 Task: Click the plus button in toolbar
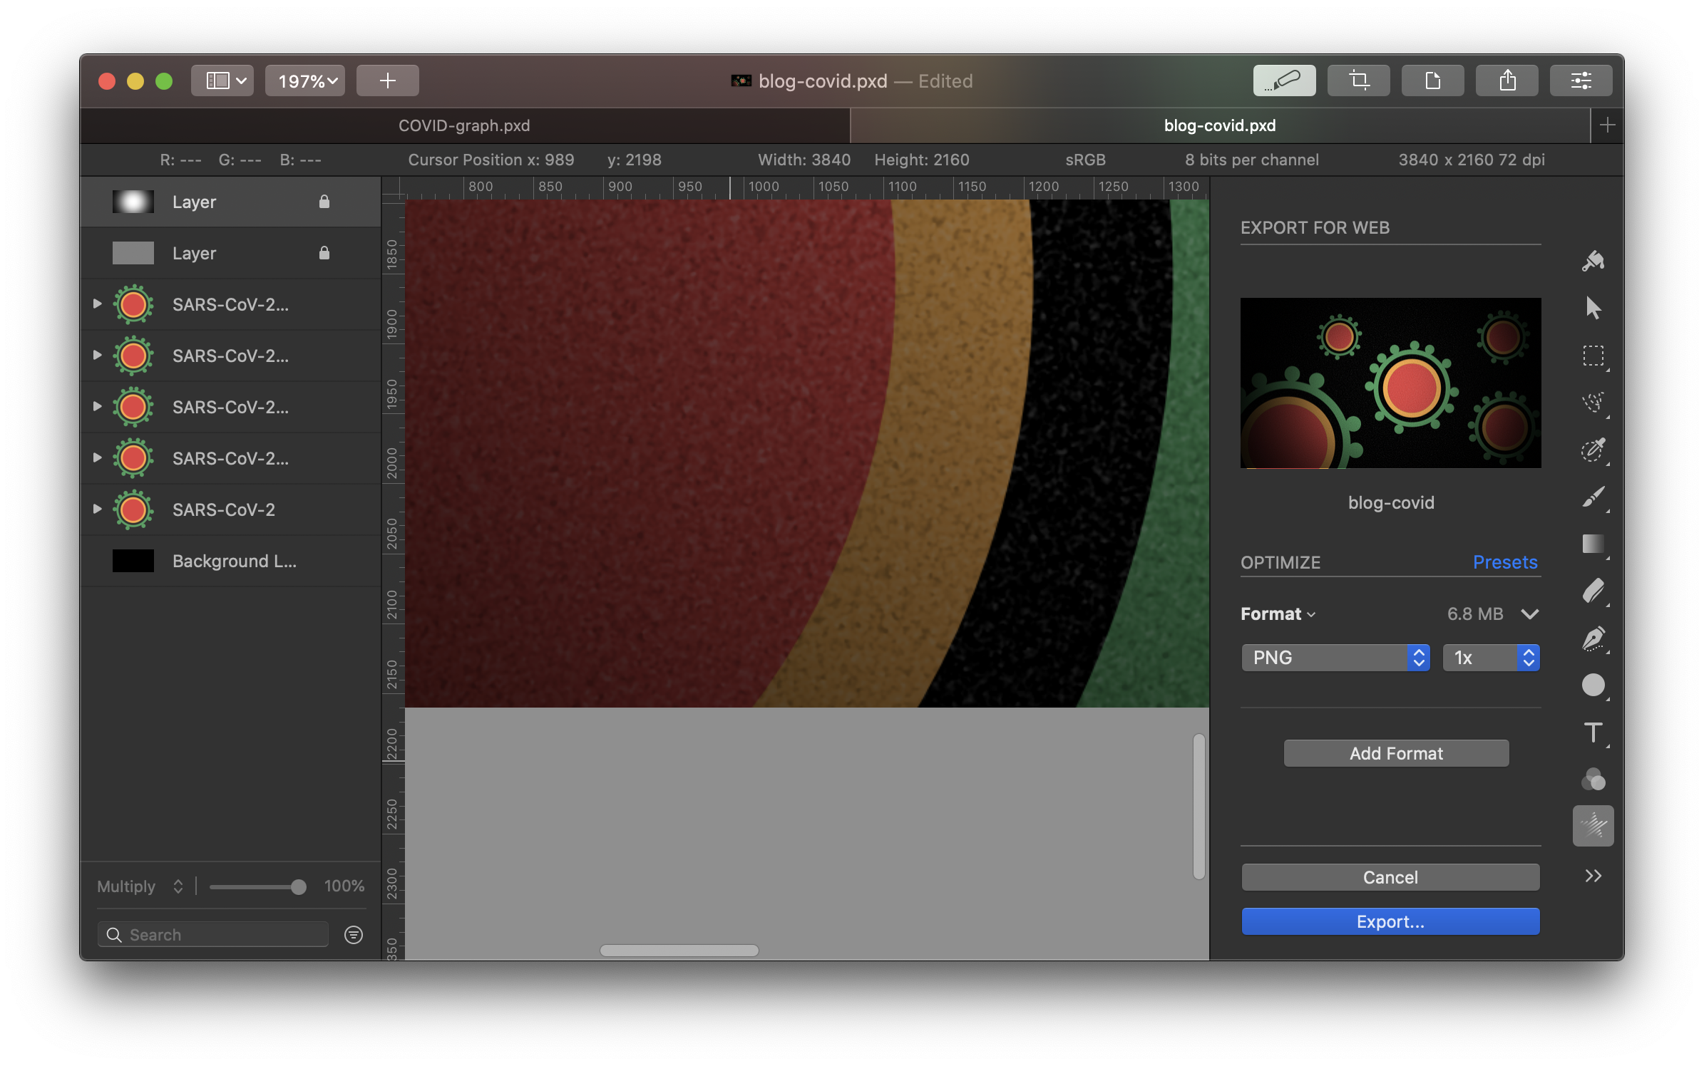click(387, 81)
